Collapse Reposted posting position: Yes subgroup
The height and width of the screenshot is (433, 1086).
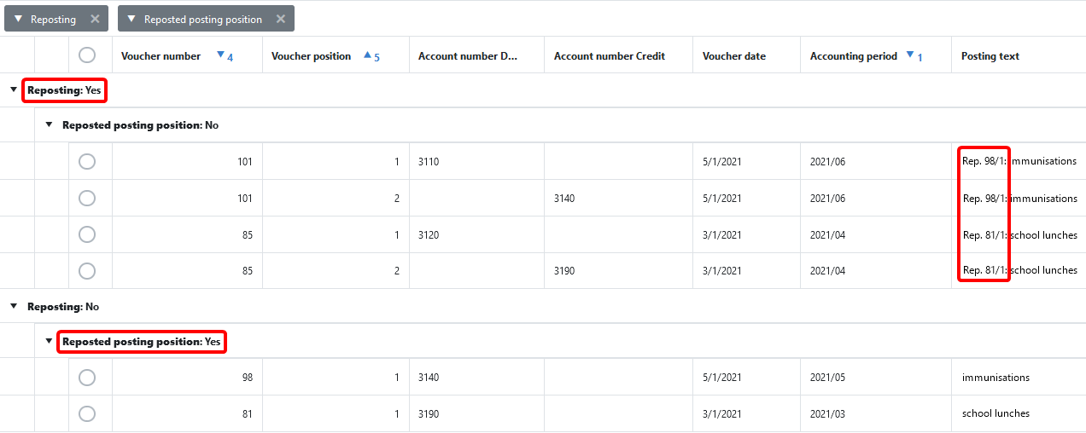pyautogui.click(x=49, y=342)
